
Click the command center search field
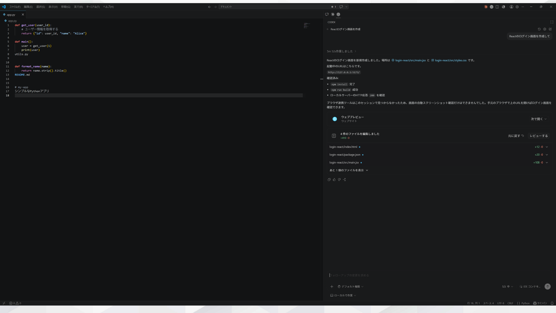coord(274,7)
